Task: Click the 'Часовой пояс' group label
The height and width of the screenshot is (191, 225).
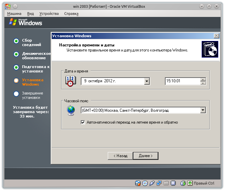Action: 76,101
